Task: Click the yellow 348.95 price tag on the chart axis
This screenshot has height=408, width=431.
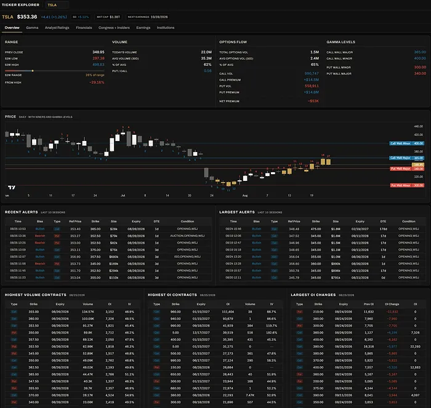Action: point(418,164)
